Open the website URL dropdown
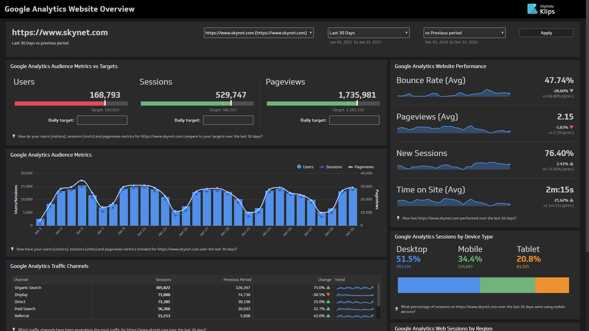Image resolution: width=589 pixels, height=331 pixels. point(259,33)
